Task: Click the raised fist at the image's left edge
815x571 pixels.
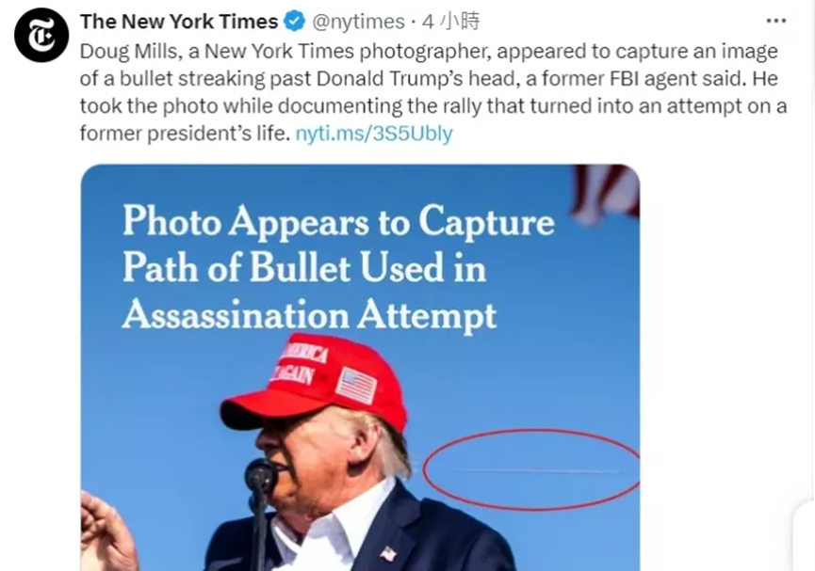Action: [x=106, y=531]
